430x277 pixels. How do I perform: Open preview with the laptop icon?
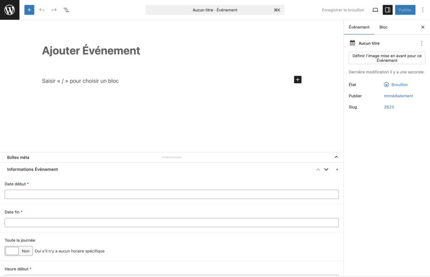[375, 10]
